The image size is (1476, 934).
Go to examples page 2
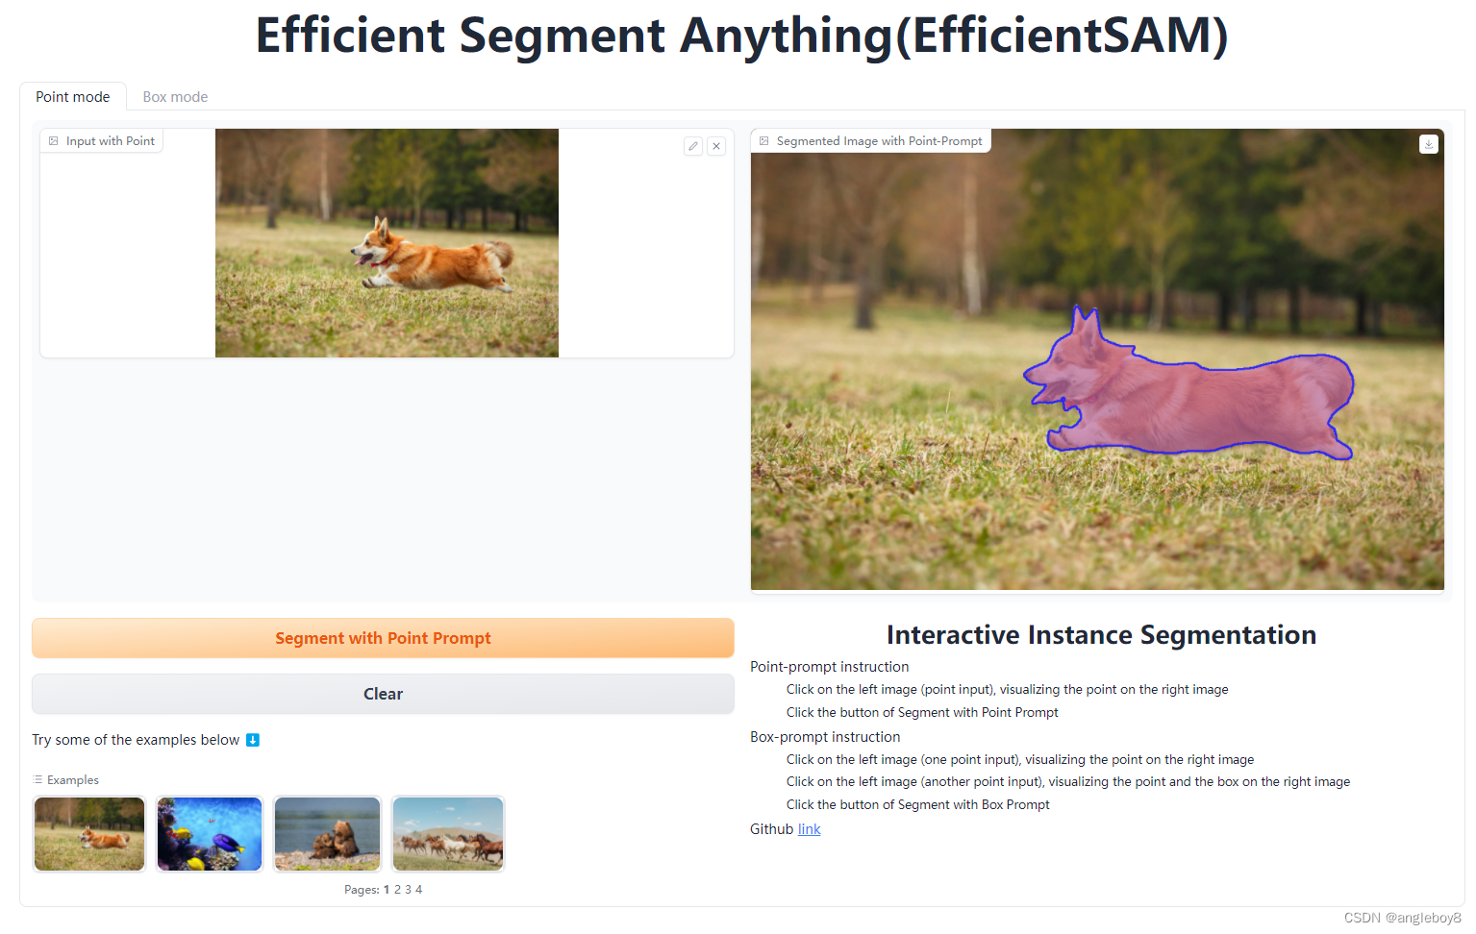396,889
